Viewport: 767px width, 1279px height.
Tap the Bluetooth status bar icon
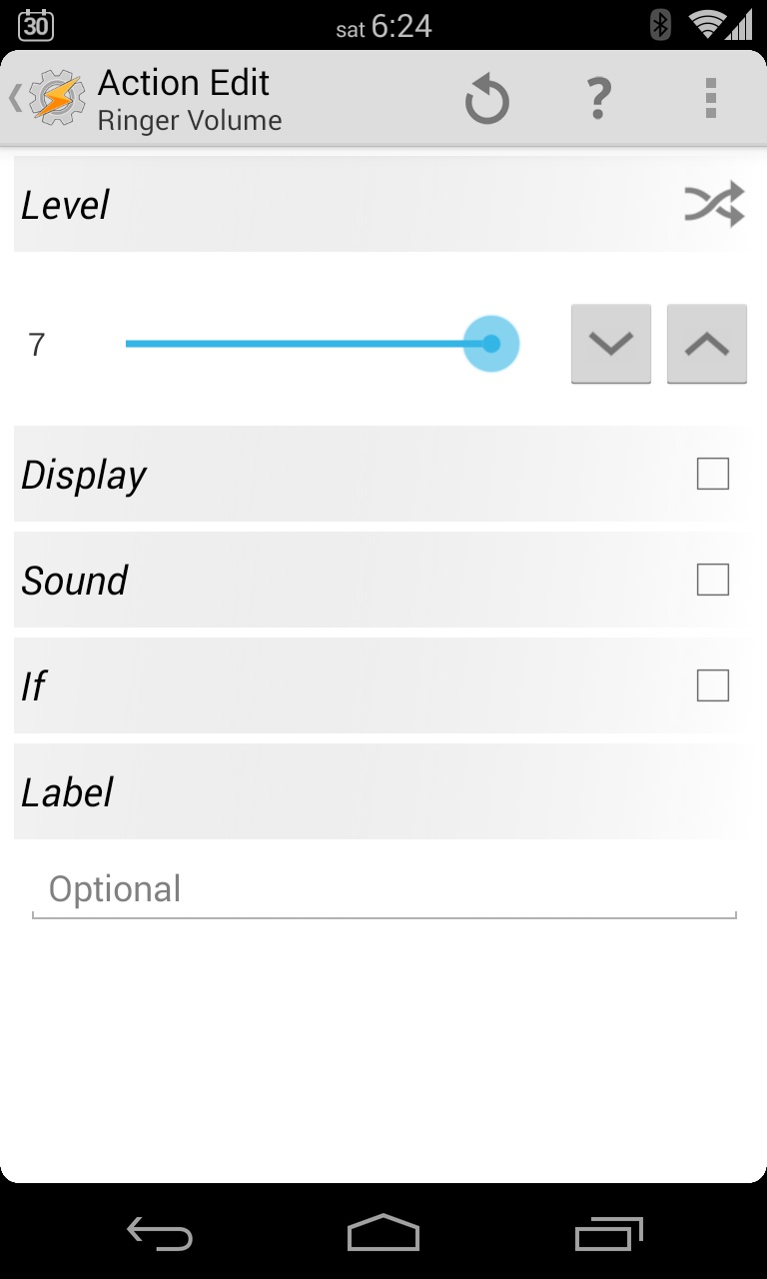point(660,25)
